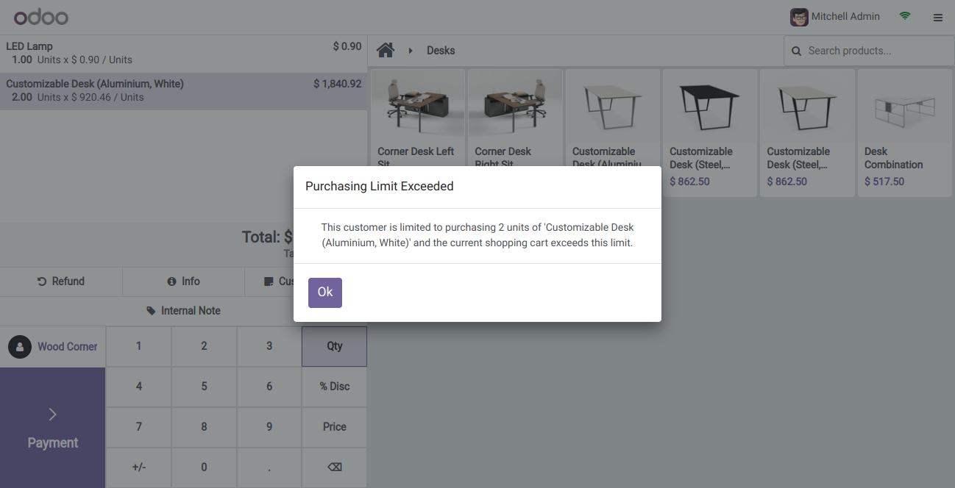Screen dimensions: 955x488
Task: Click the Ok button in the dialog
Action: 324,293
